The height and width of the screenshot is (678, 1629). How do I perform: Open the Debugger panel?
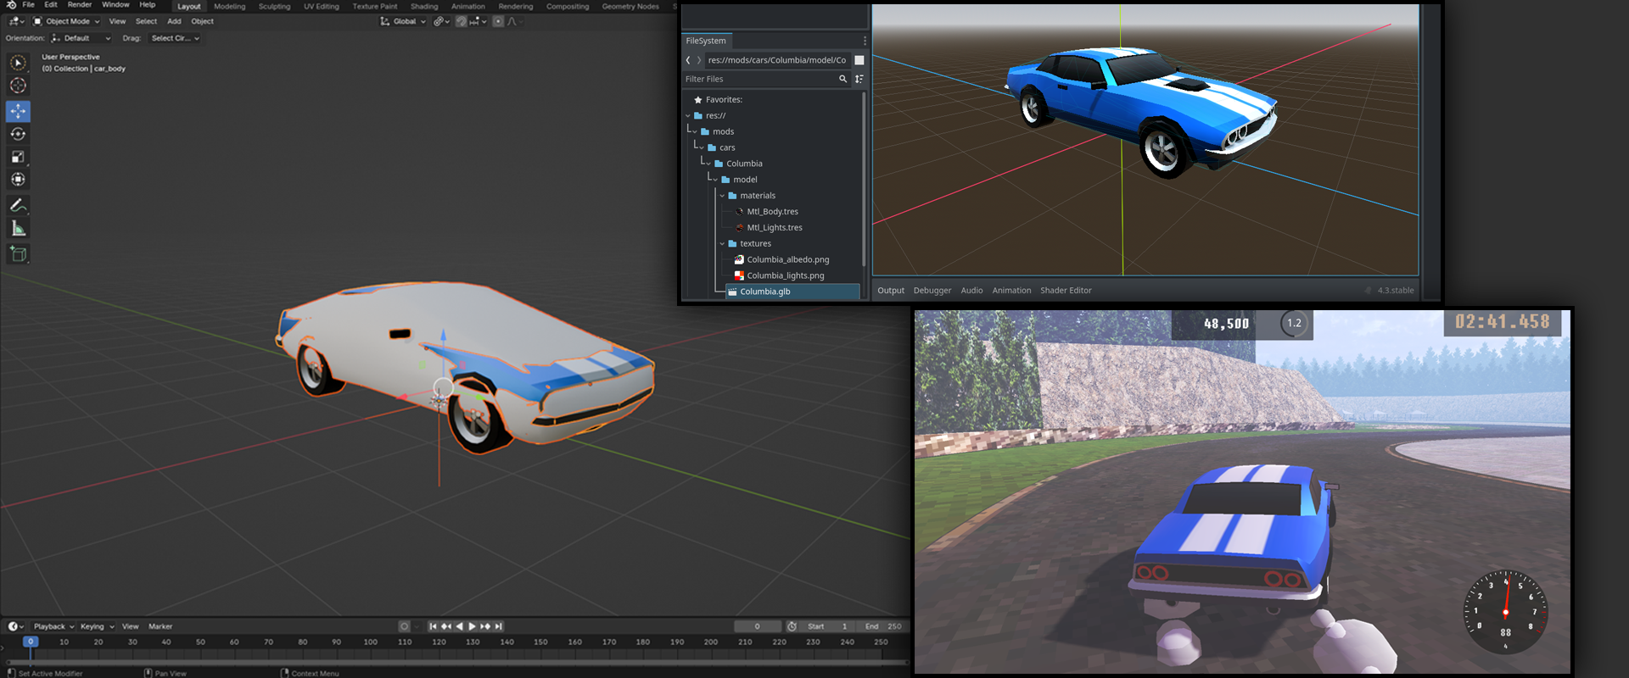coord(932,290)
